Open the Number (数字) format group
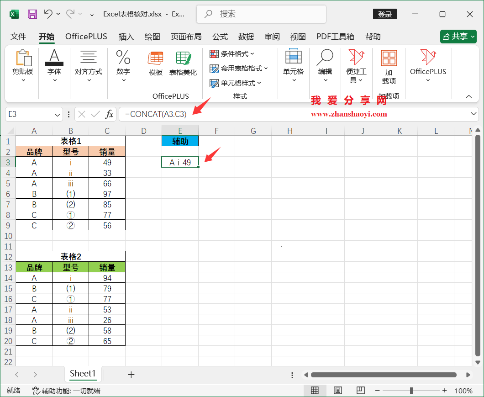Image resolution: width=484 pixels, height=397 pixels. click(x=123, y=66)
